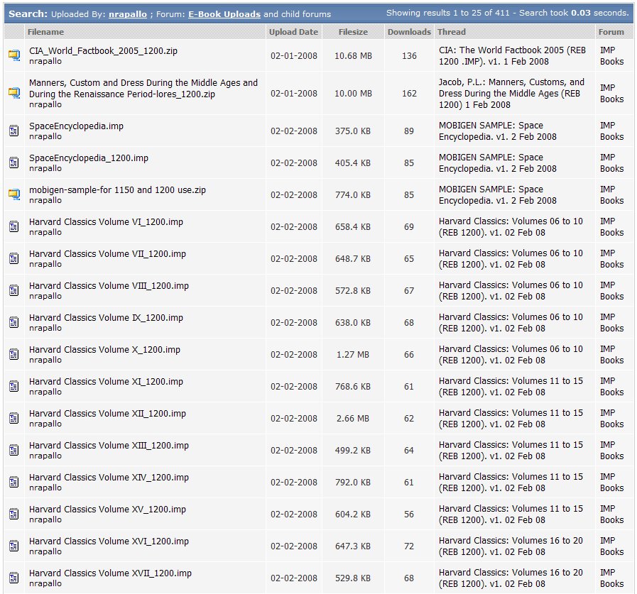637x594 pixels.
Task: Open nrapallo link in search header
Action: click(x=128, y=14)
